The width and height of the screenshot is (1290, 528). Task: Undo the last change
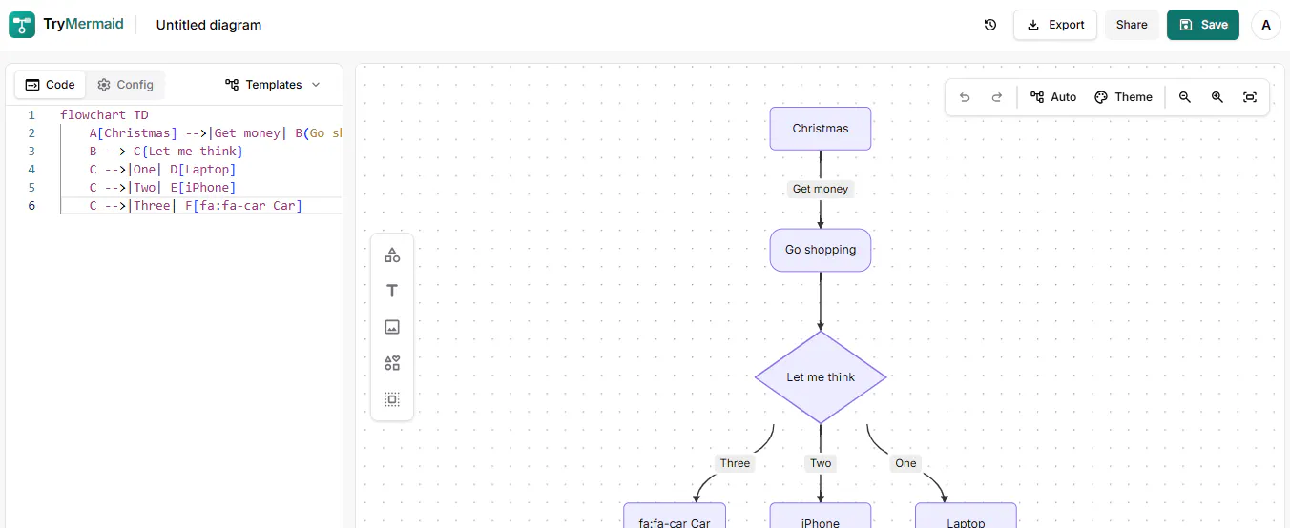coord(965,97)
